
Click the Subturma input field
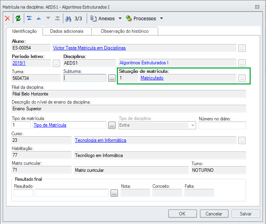(84, 78)
